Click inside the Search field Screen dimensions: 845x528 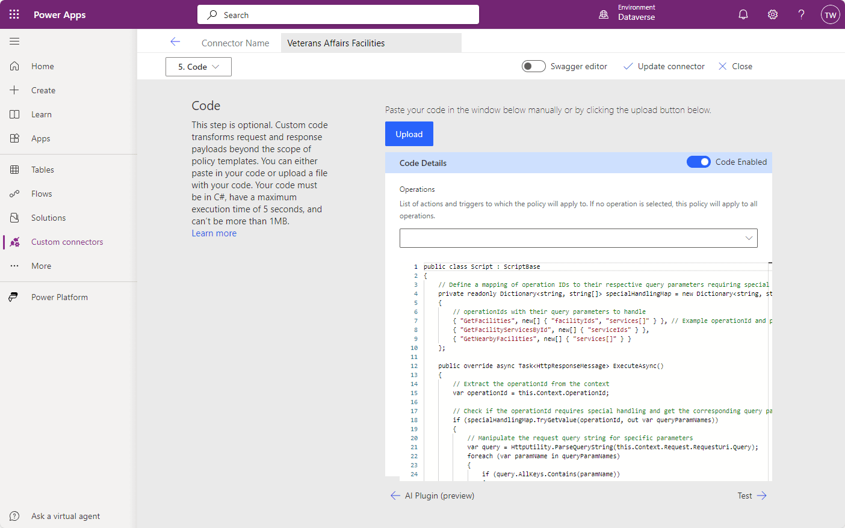point(338,14)
